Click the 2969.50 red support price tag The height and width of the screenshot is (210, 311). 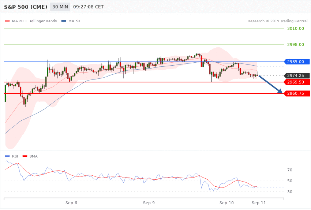(297, 82)
